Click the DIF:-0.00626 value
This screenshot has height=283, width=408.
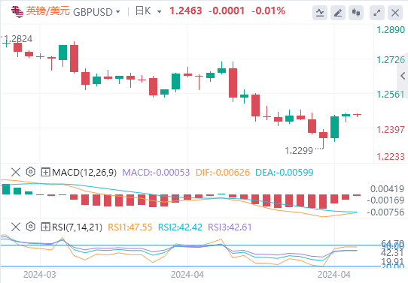[x=223, y=173]
